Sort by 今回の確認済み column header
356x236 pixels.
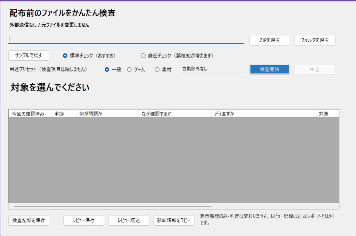tap(30, 113)
